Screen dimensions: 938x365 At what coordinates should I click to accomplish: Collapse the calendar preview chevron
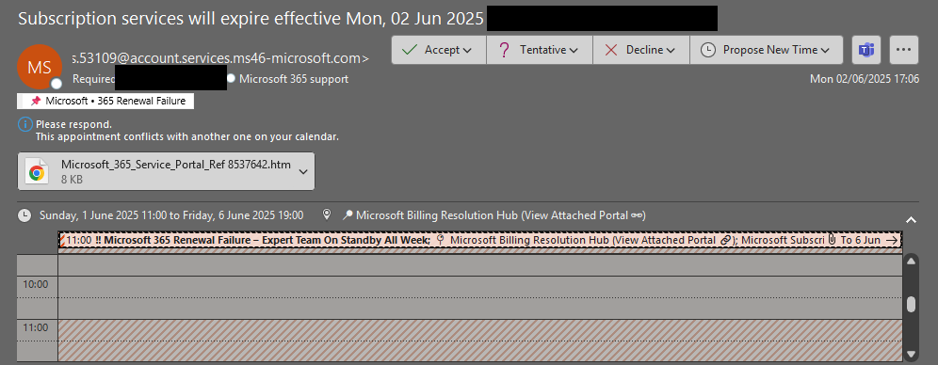coord(911,220)
